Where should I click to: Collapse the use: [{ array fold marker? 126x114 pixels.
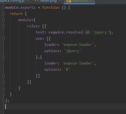click(x=3, y=38)
